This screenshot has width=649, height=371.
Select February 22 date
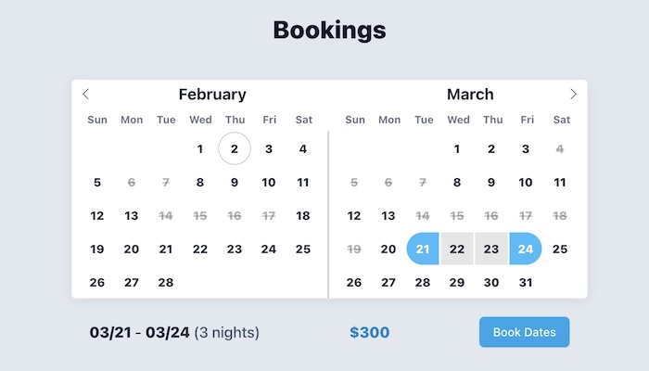(200, 249)
